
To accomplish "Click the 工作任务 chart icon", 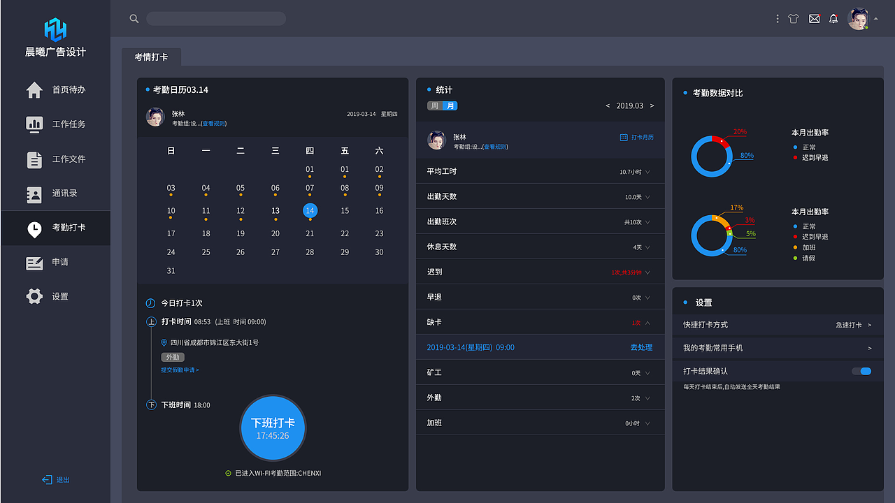I will pos(34,124).
